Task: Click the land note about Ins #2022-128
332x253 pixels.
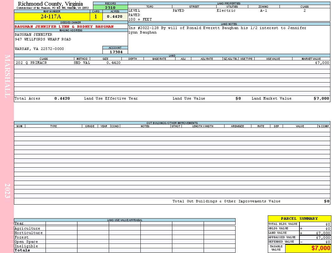Action: [217, 30]
